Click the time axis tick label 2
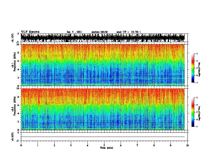The height and width of the screenshot is (163, 211). (x=54, y=145)
